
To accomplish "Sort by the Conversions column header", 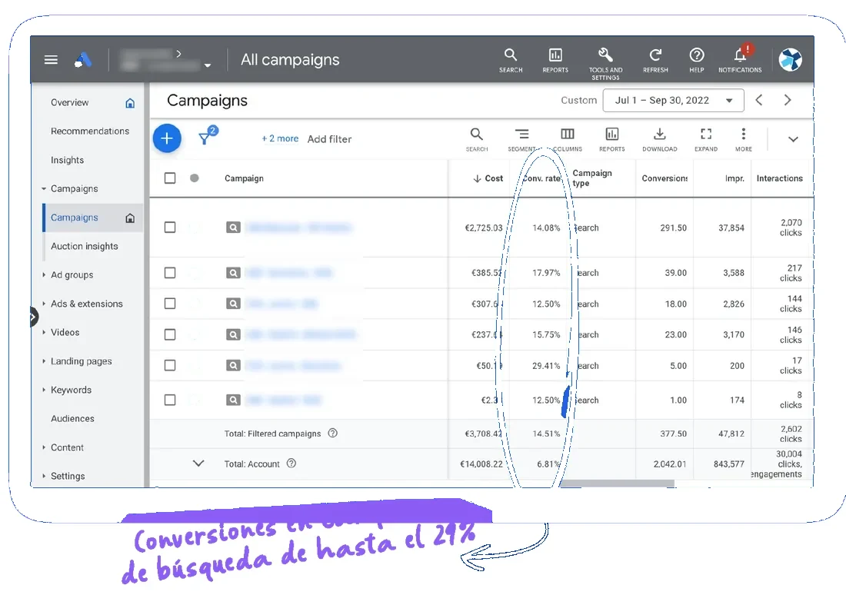I will coord(664,178).
